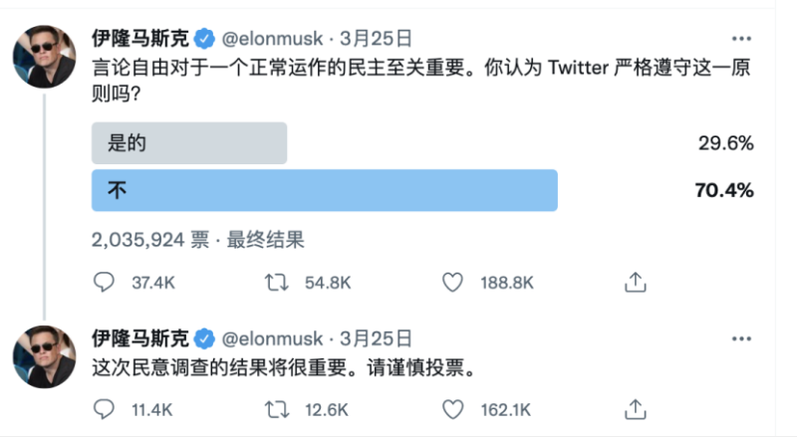Click 伊隆马斯克 name on second tweet
Screen dimensions: 797x438
coord(139,338)
